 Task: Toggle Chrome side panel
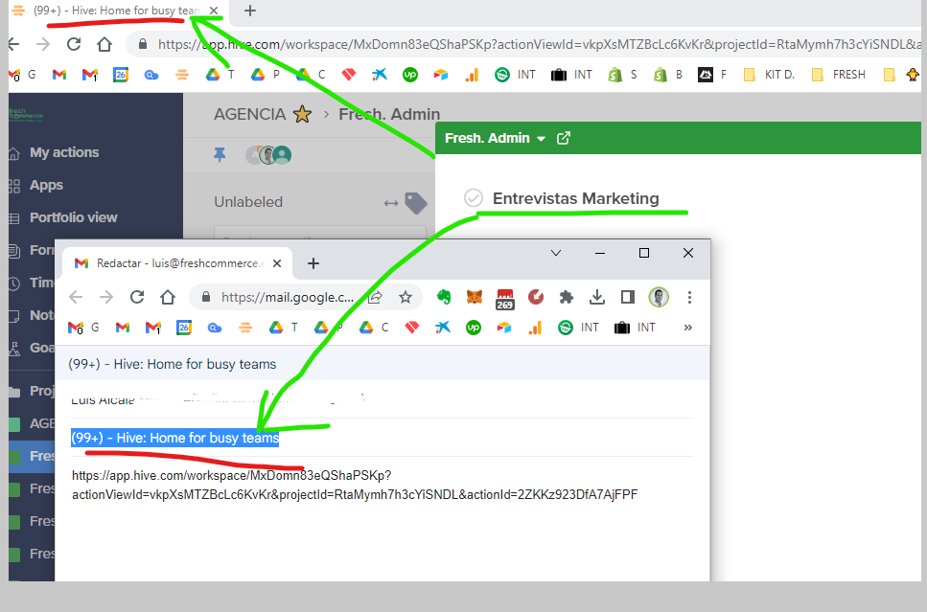click(x=628, y=297)
